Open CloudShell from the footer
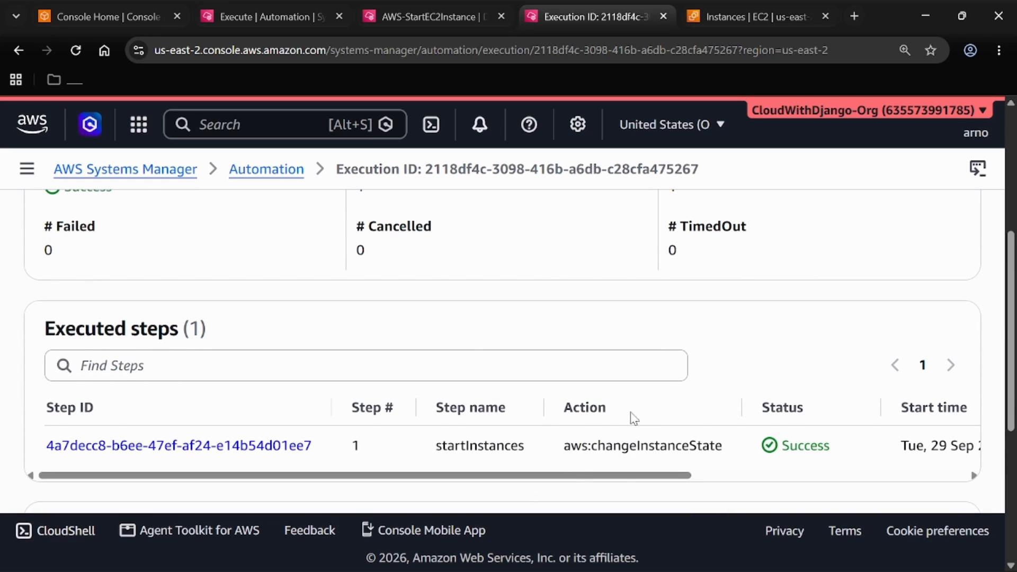The width and height of the screenshot is (1017, 572). coord(56,531)
